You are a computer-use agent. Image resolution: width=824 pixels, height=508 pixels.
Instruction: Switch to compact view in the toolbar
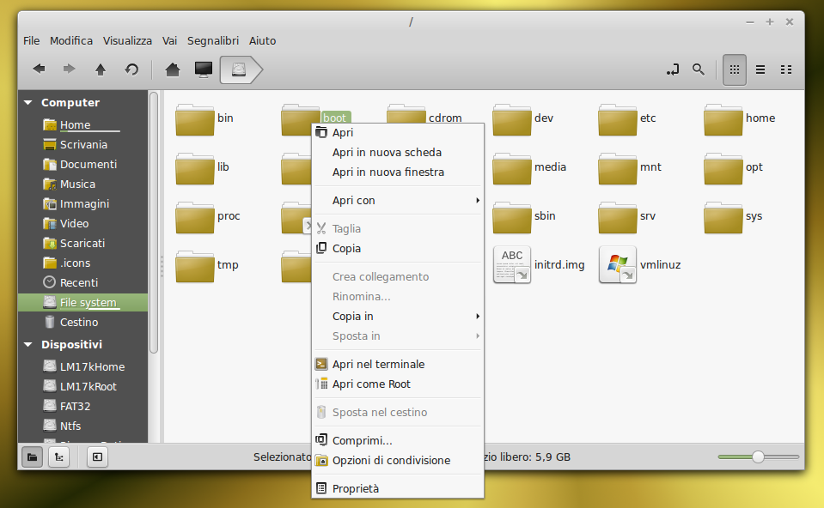tap(785, 70)
